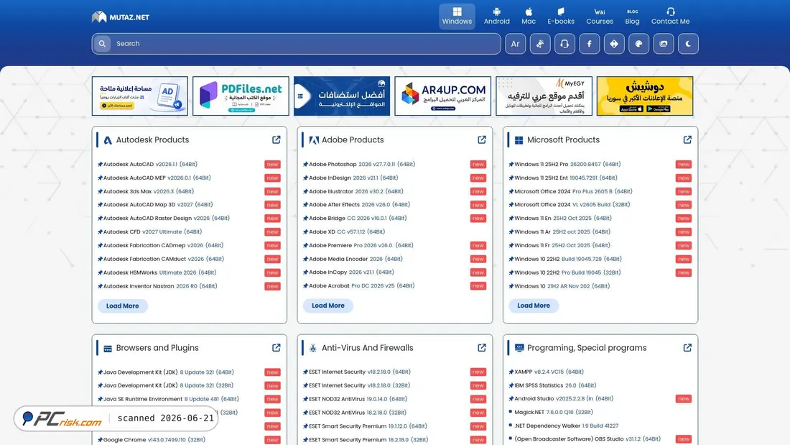This screenshot has height=445, width=790.
Task: Click the MUTAZ.NET logo
Action: point(121,17)
